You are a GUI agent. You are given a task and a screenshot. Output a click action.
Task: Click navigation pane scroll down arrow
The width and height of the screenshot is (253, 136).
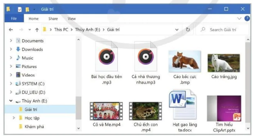click(x=79, y=129)
